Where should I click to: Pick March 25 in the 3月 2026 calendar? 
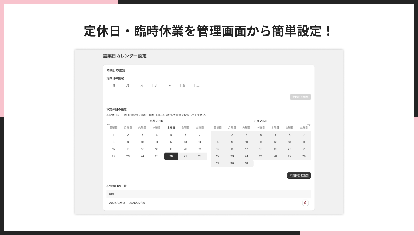(261, 156)
